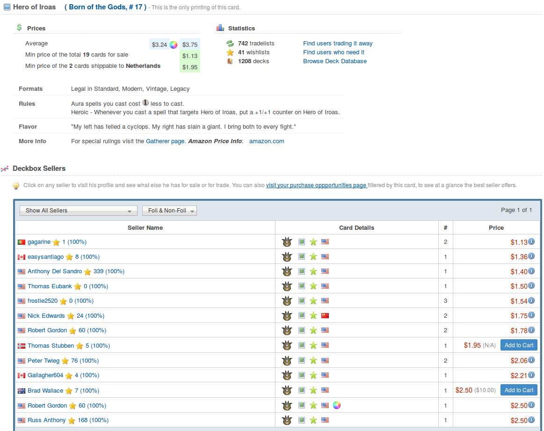This screenshot has height=431, width=544.
Task: Click the Browse Deck Database link
Action: [x=334, y=61]
